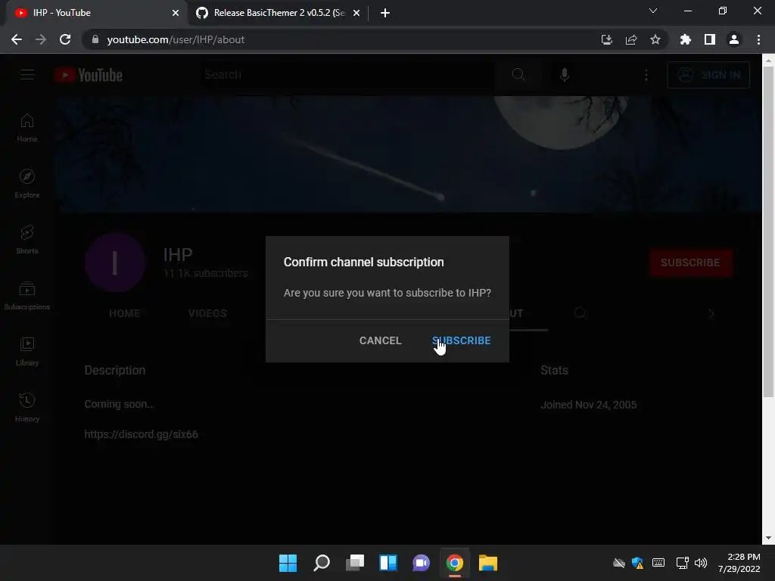The height and width of the screenshot is (581, 775).
Task: Click the SIGN IN button
Action: [708, 75]
